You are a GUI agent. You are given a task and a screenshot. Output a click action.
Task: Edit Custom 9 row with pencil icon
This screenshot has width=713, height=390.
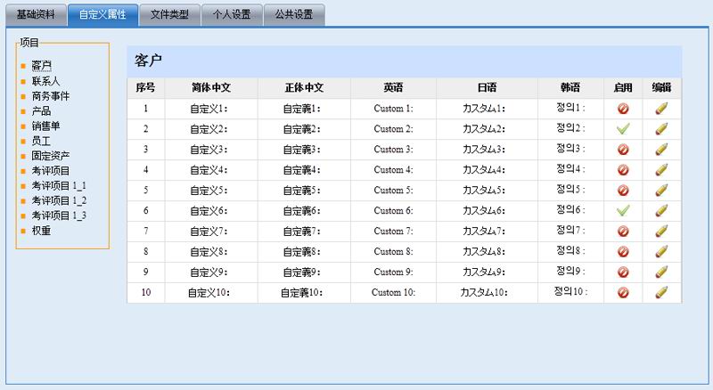[661, 272]
